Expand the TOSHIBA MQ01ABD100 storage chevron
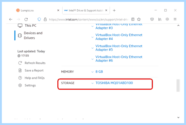The height and width of the screenshot is (125, 186). point(92,83)
